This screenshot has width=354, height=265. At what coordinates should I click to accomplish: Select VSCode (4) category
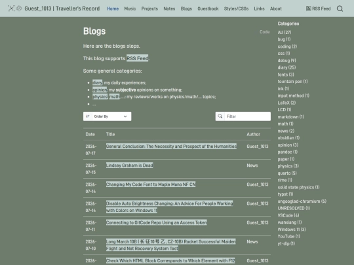coord(288,215)
